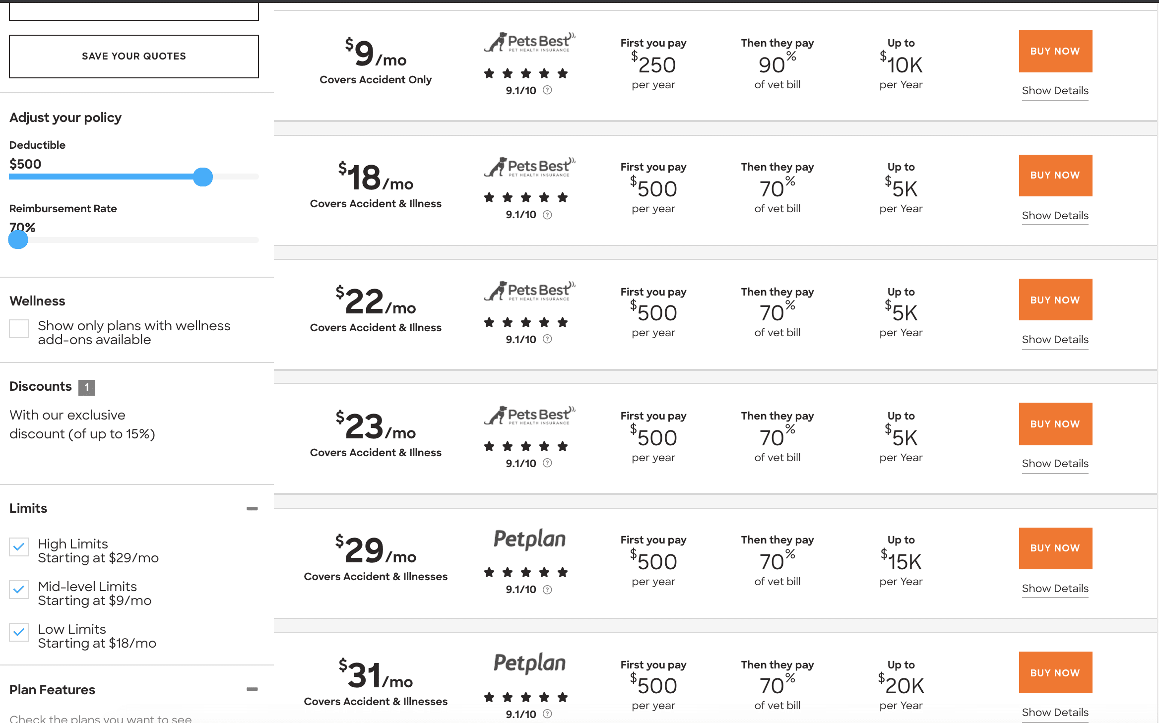Screen dimensions: 1159x723
Task: Click the Deductible slider handle
Action: (202, 177)
